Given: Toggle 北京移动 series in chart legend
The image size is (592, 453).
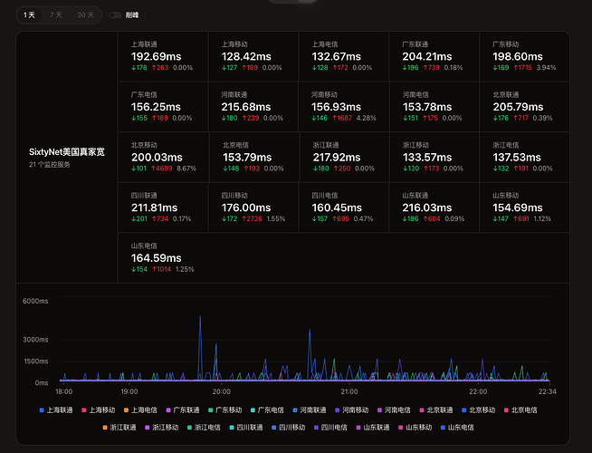Looking at the screenshot, I should (x=479, y=410).
